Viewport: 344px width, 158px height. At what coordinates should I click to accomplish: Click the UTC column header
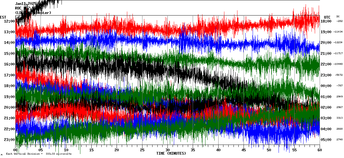327,17
